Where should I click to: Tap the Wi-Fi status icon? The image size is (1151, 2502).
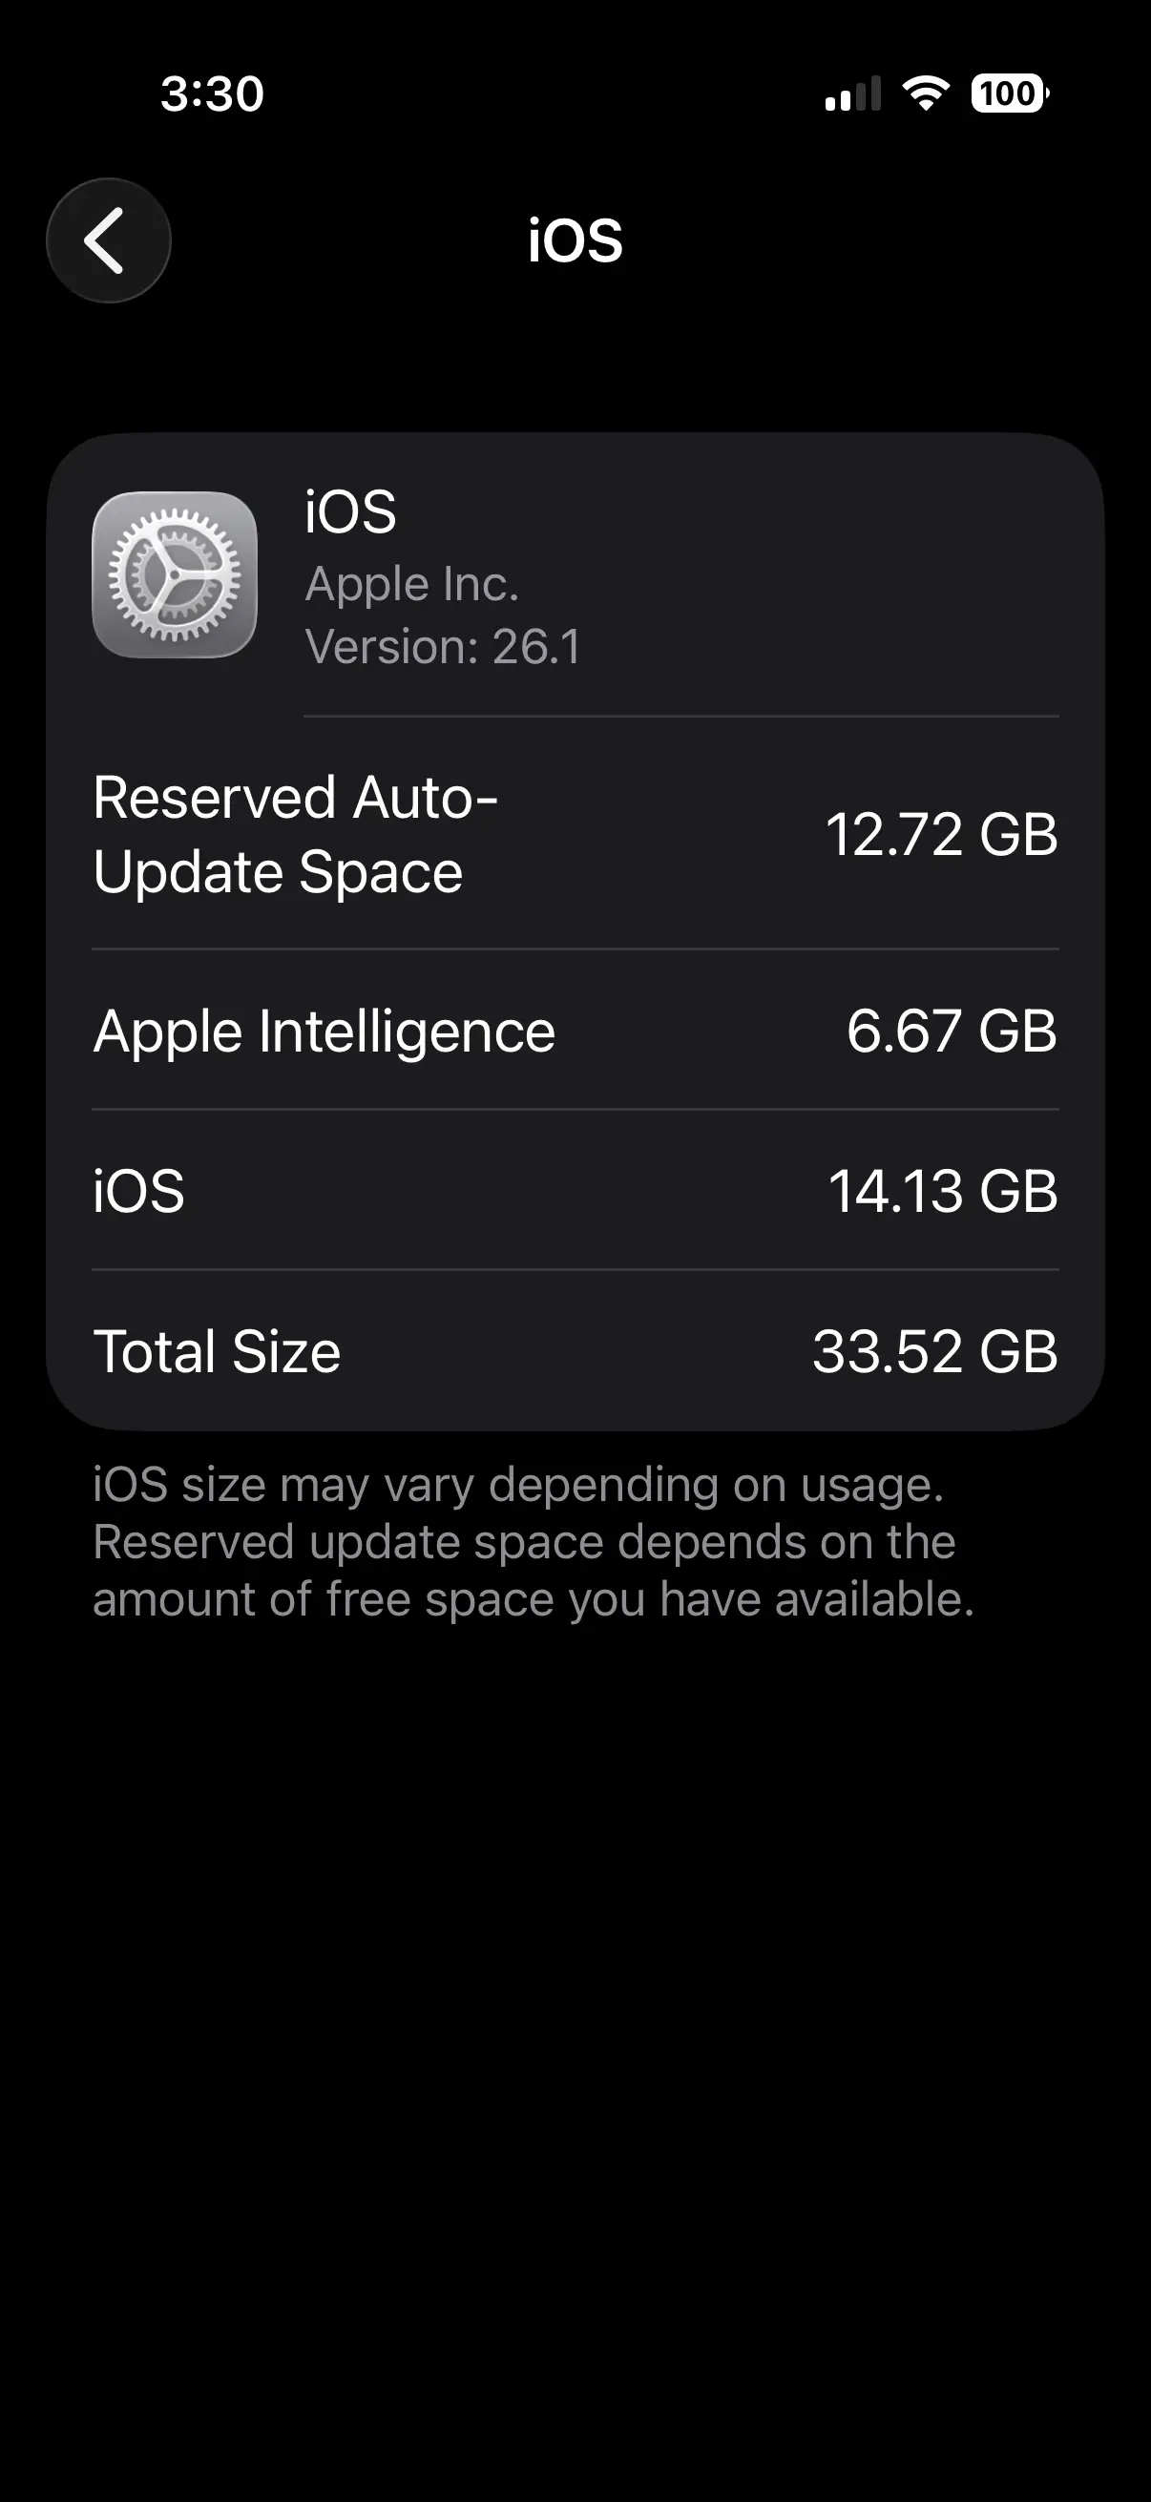pos(926,94)
